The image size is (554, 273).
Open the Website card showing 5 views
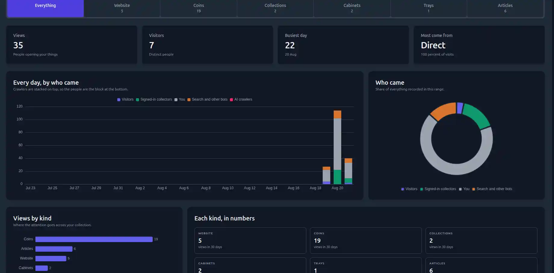click(x=250, y=240)
